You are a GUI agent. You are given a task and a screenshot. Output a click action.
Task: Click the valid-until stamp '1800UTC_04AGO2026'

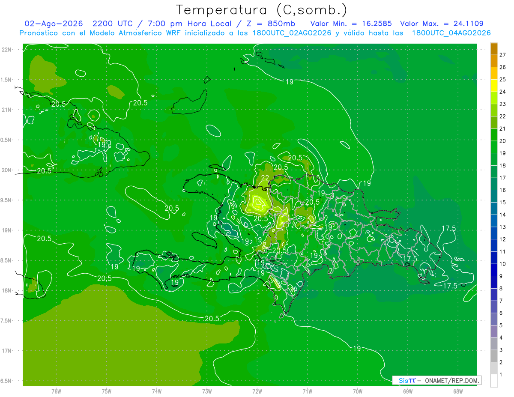tap(451, 33)
